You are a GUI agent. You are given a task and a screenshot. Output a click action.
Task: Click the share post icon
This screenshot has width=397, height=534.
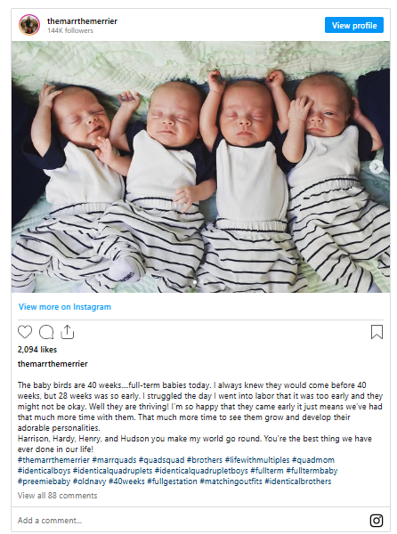(x=67, y=332)
